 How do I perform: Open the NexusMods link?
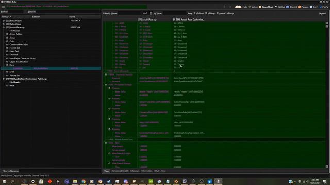pyautogui.click(x=266, y=7)
